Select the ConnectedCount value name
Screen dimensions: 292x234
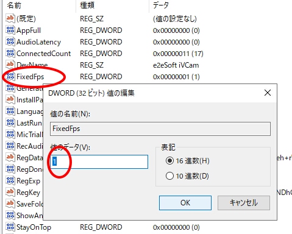tap(44, 54)
